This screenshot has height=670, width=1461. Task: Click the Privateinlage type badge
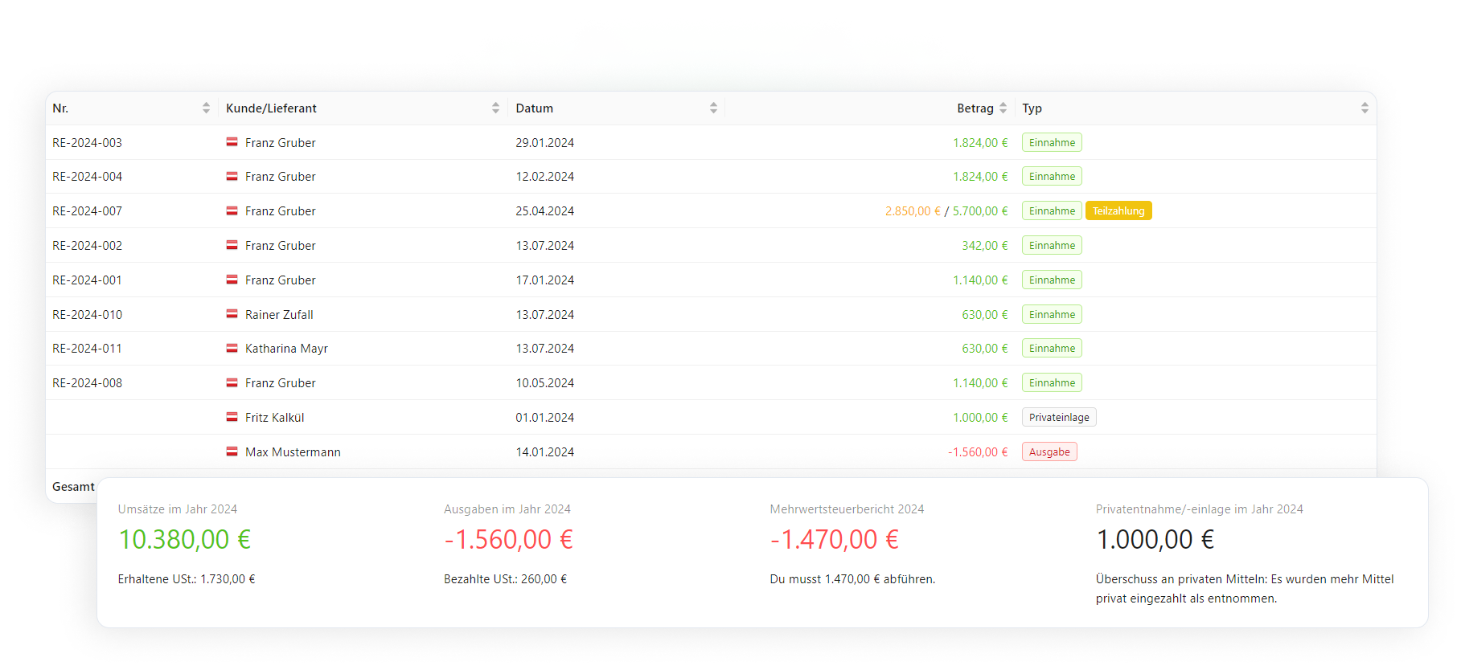[1059, 417]
